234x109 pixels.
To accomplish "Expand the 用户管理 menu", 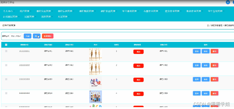I will click(x=25, y=11).
